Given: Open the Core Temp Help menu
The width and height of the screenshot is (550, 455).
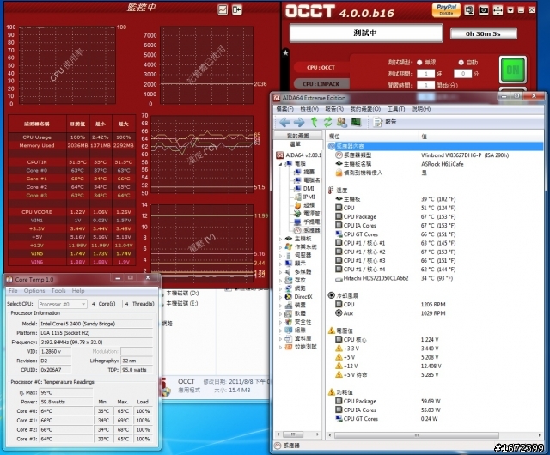Looking at the screenshot, I should pos(78,291).
